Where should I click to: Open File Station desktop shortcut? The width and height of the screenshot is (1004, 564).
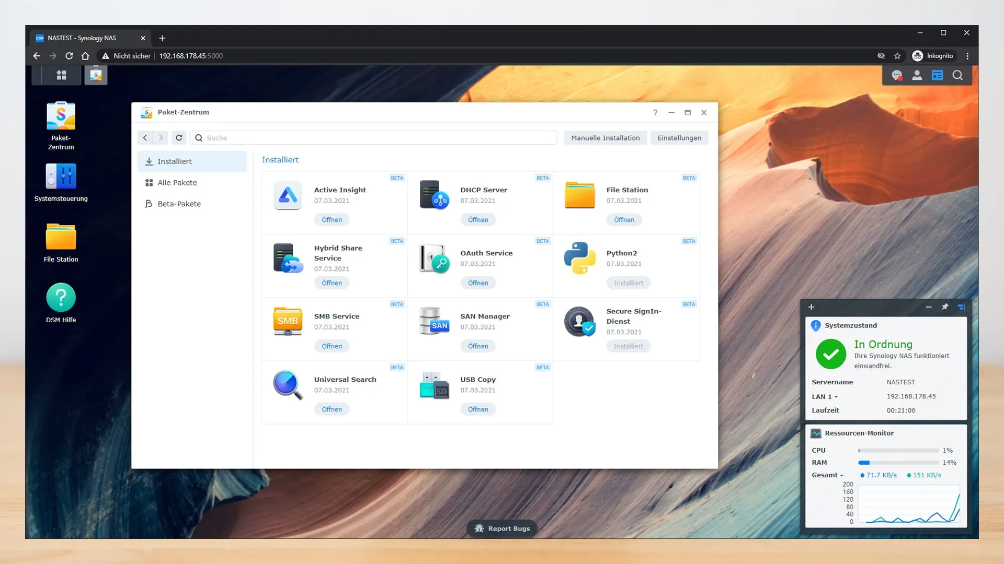click(x=61, y=243)
